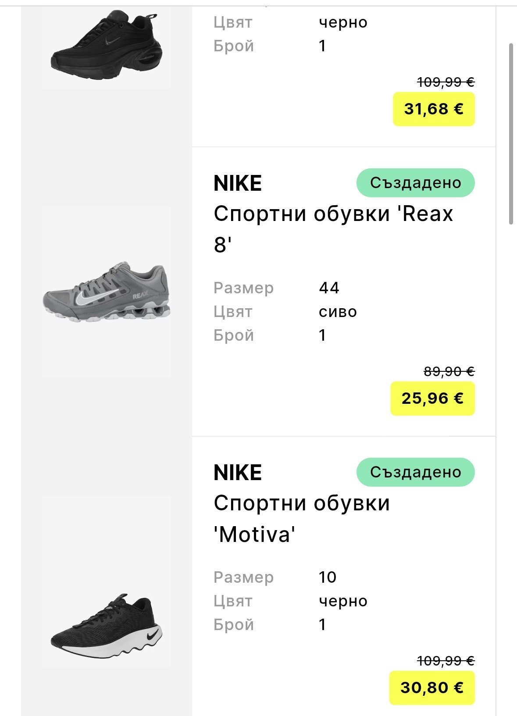This screenshot has height=716, width=517.
Task: Open the 'Спортни обувки Motiva' product title
Action: 302,518
